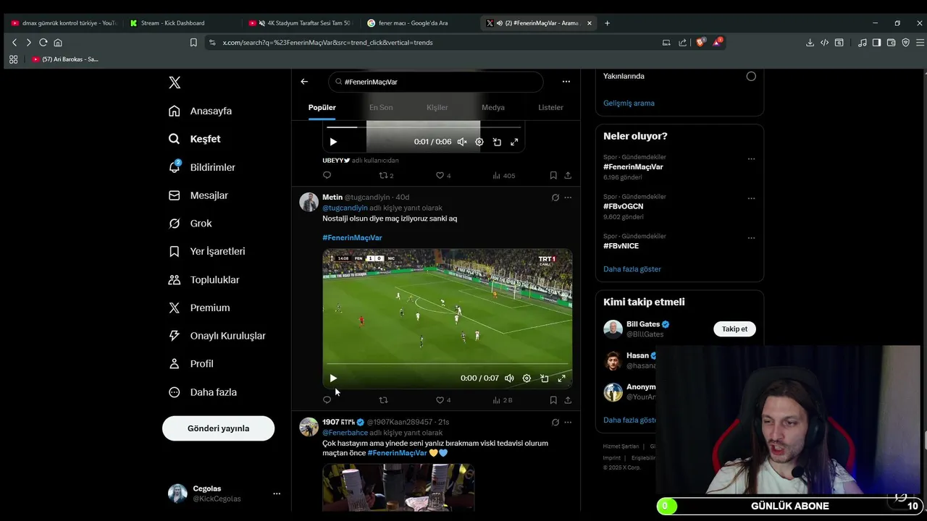
Task: Open new browser tab with plus
Action: tap(607, 23)
